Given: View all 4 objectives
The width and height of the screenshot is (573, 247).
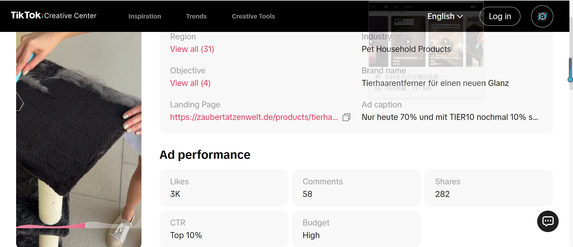Looking at the screenshot, I should [x=190, y=83].
